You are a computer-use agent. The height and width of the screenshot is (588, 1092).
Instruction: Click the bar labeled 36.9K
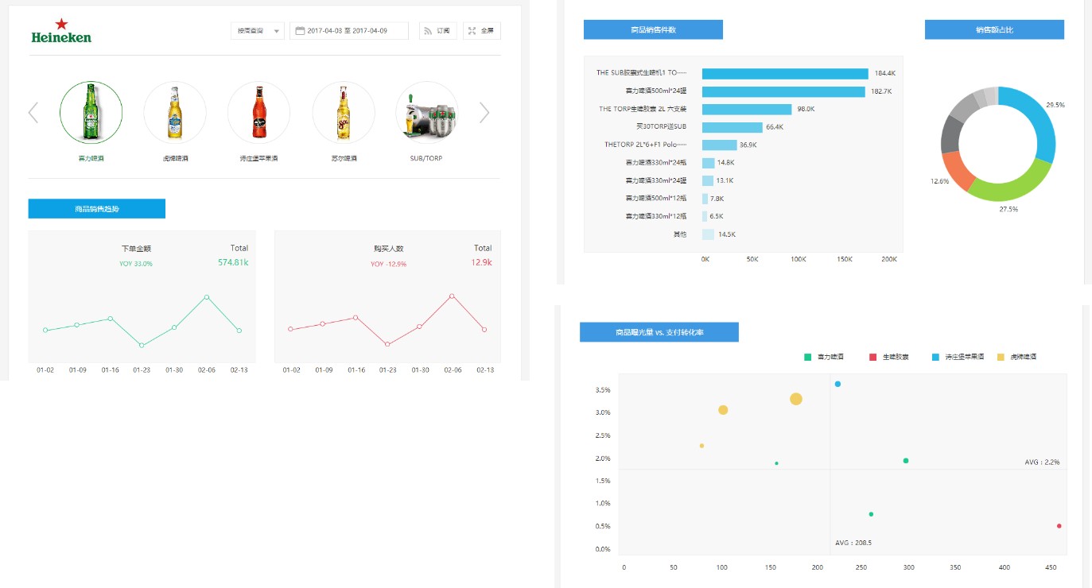pos(720,145)
